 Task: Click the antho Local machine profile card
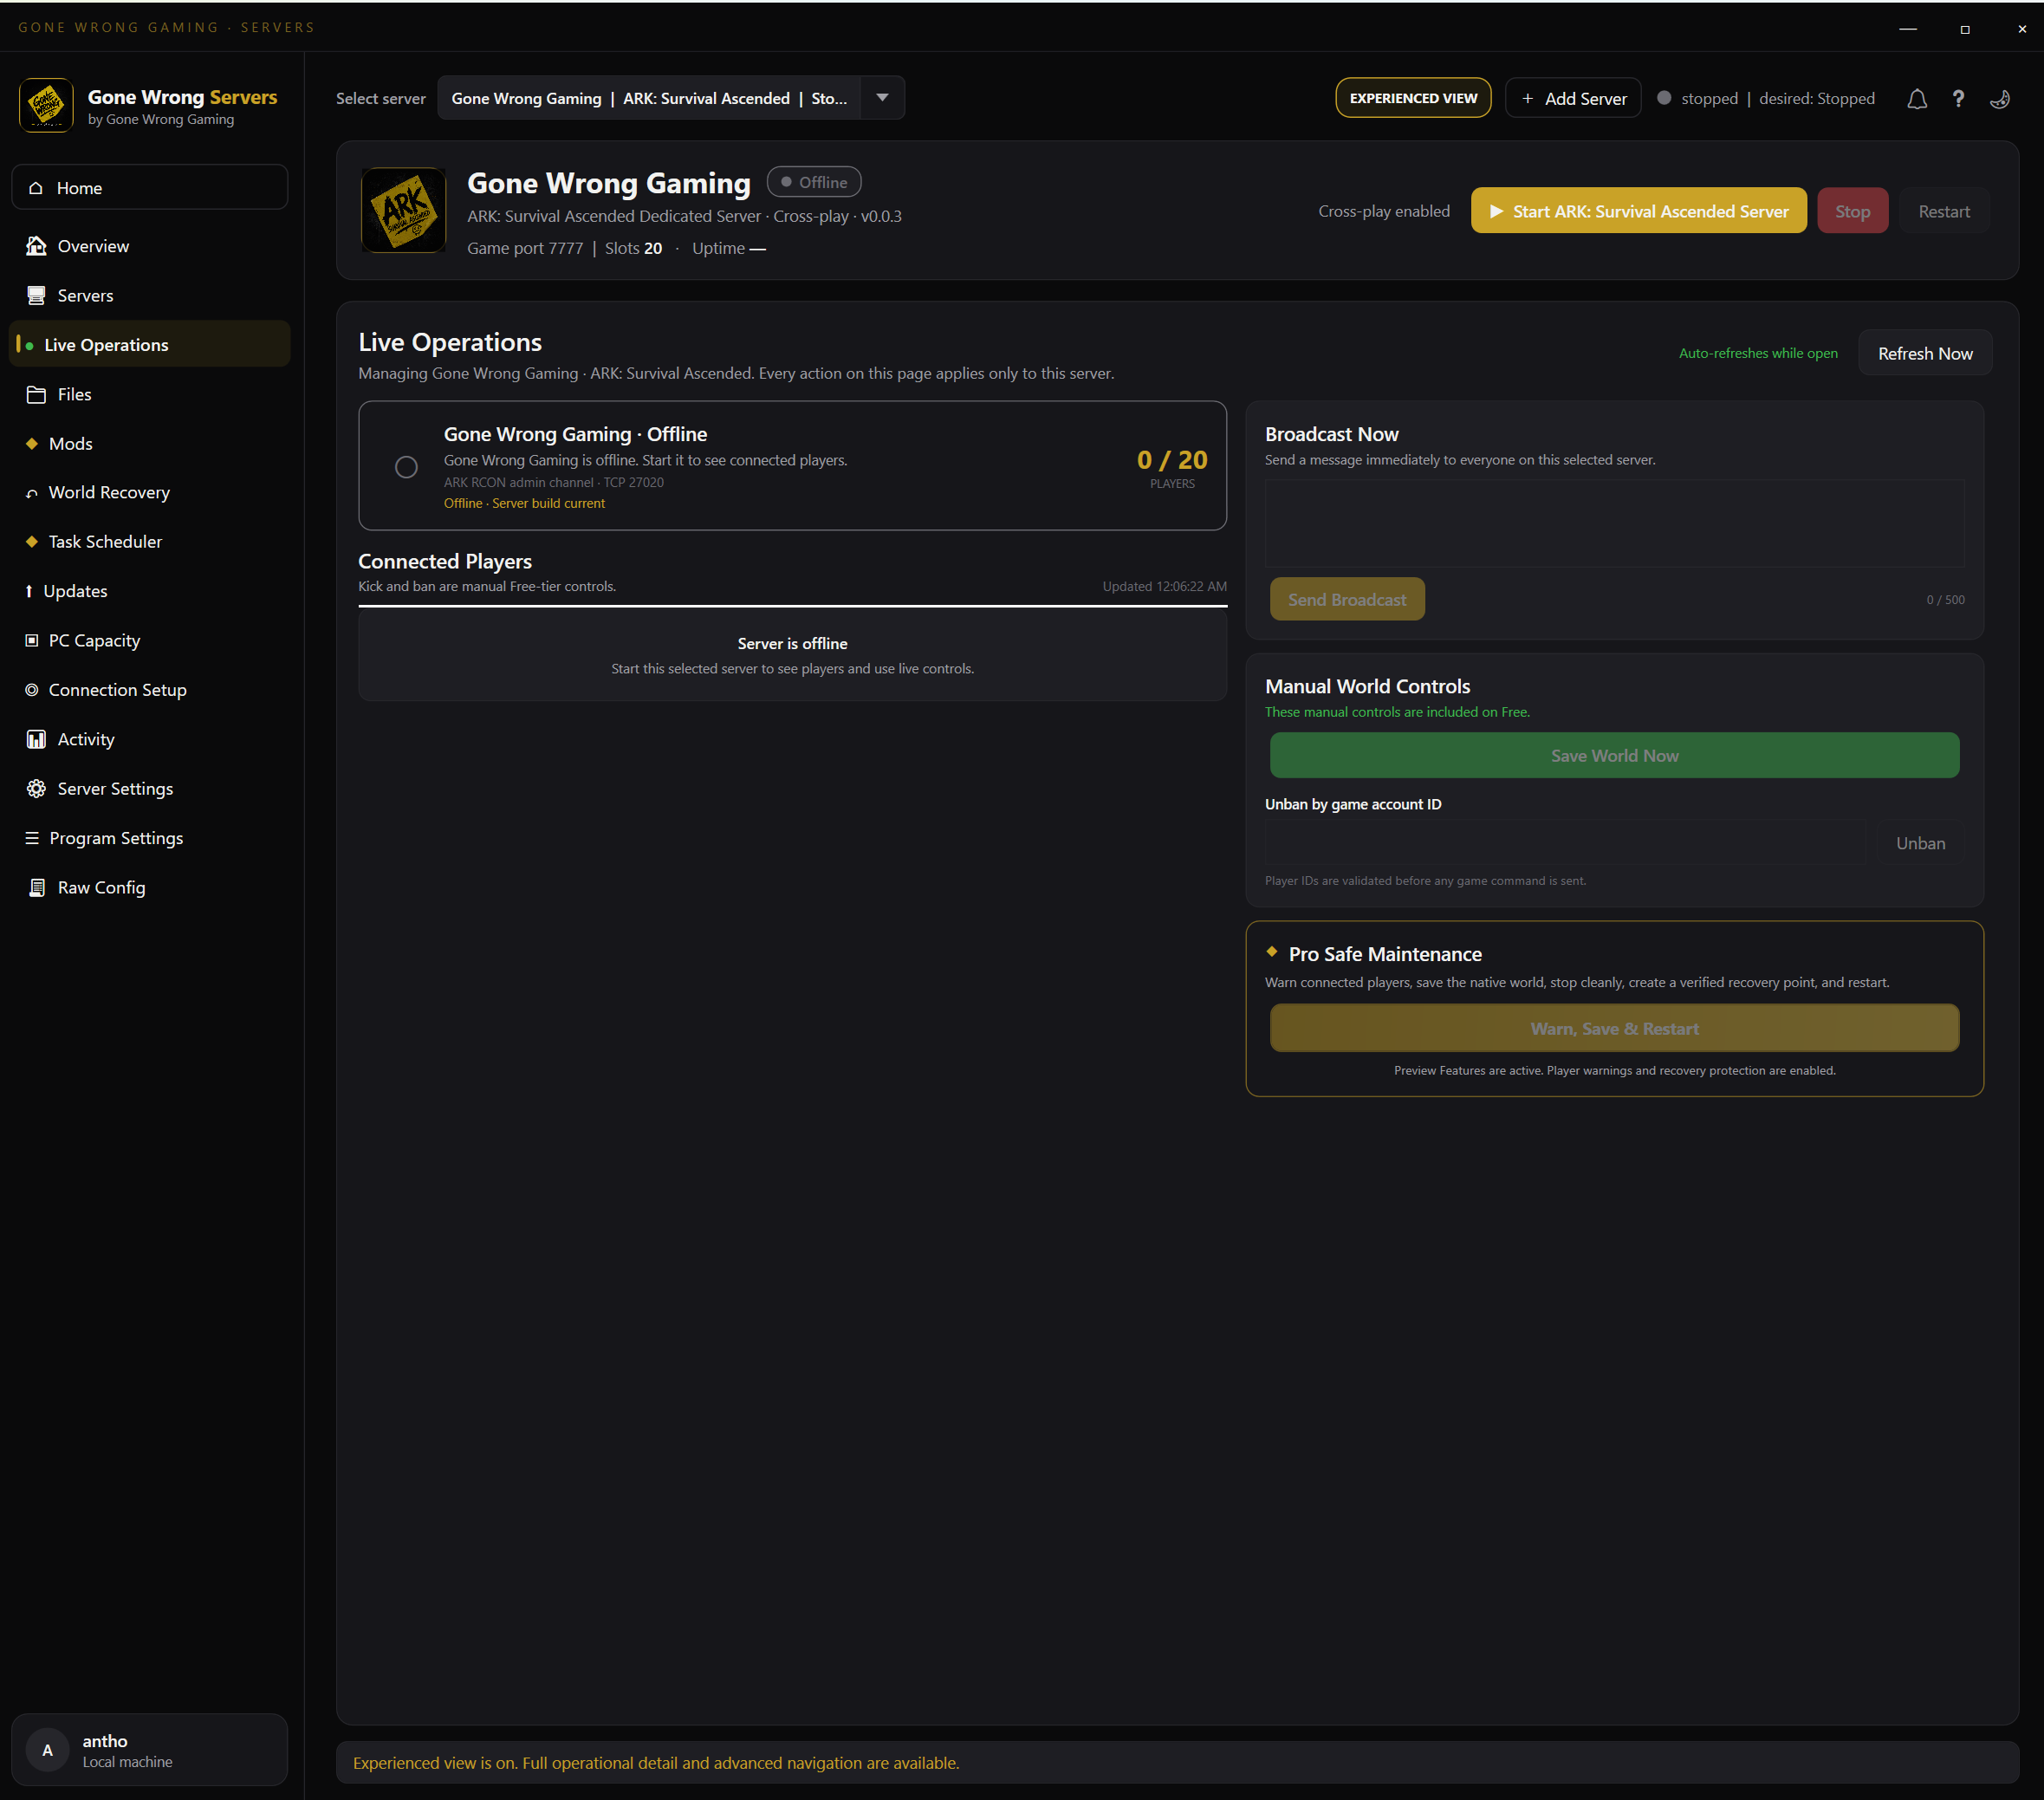pyautogui.click(x=150, y=1750)
